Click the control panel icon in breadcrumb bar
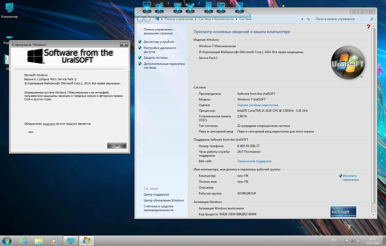The image size is (386, 246). pyautogui.click(x=157, y=19)
